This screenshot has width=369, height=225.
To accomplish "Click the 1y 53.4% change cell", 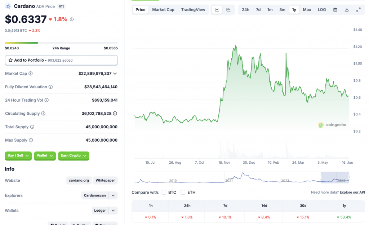I will (343, 217).
